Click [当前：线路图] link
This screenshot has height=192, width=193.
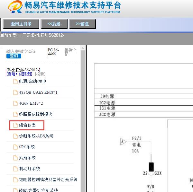(x=19, y=74)
